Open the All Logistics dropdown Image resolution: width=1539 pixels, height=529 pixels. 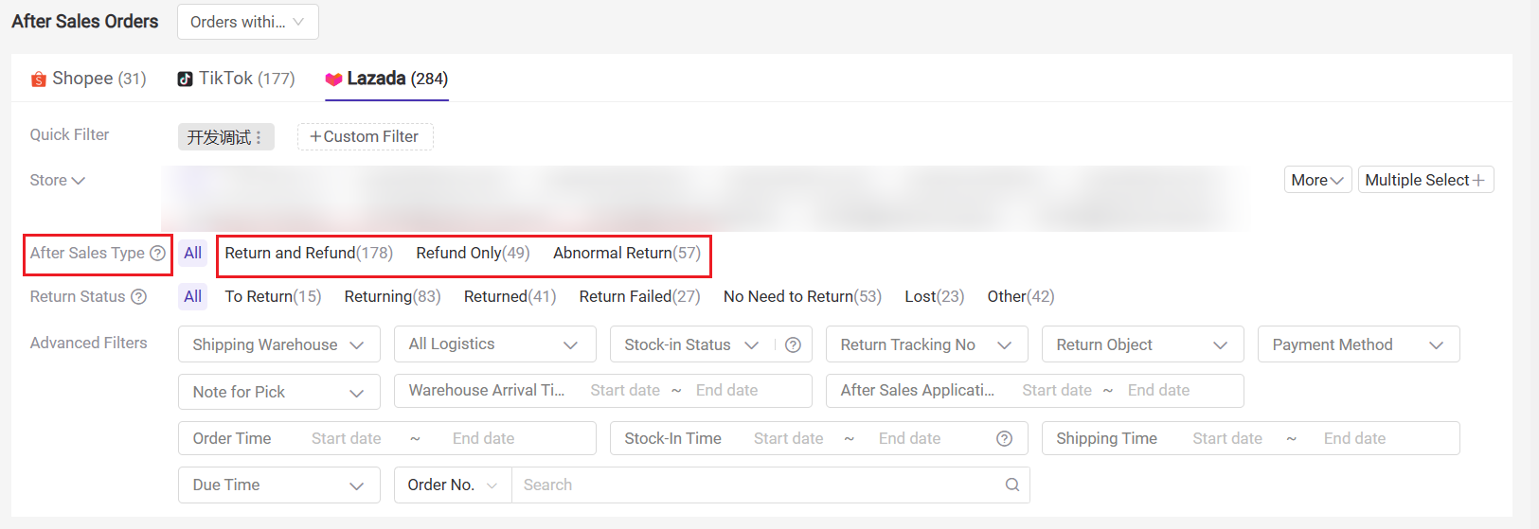(494, 344)
